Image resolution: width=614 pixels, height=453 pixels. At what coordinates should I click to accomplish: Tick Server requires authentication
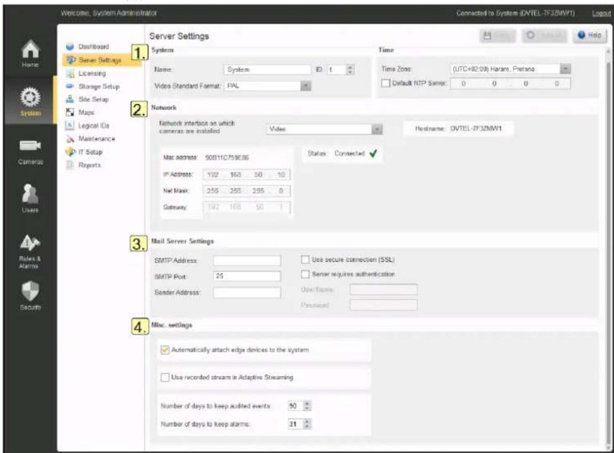point(305,274)
